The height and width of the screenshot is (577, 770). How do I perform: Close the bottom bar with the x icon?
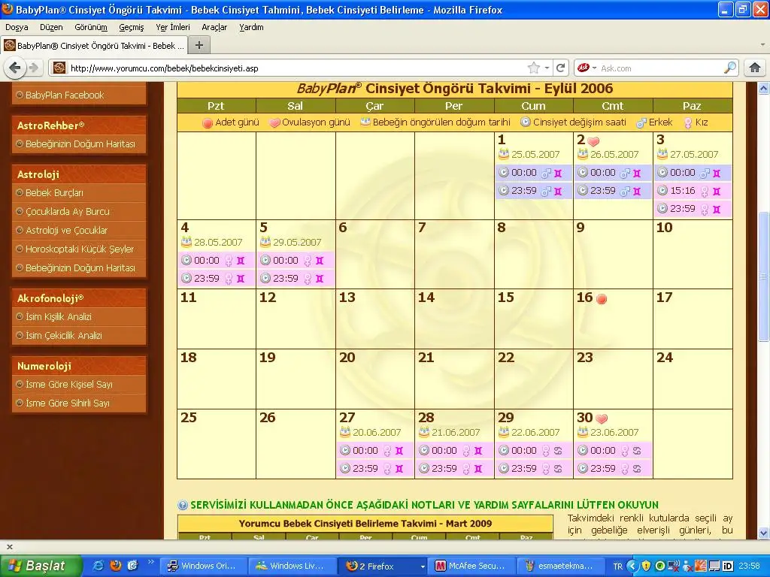point(9,547)
